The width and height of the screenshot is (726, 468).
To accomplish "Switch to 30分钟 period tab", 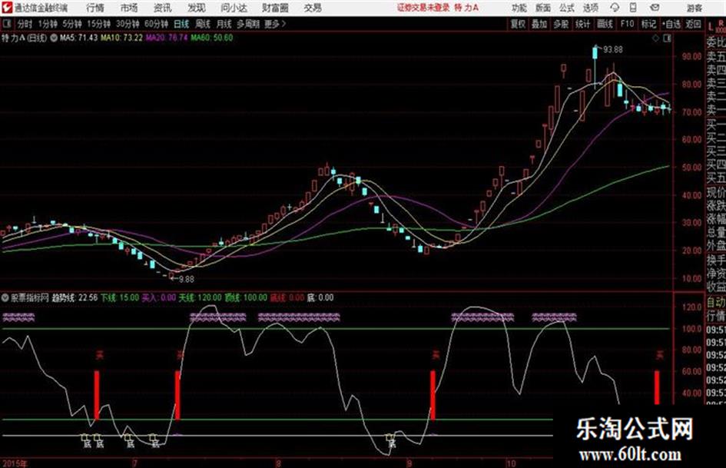I will click(128, 24).
